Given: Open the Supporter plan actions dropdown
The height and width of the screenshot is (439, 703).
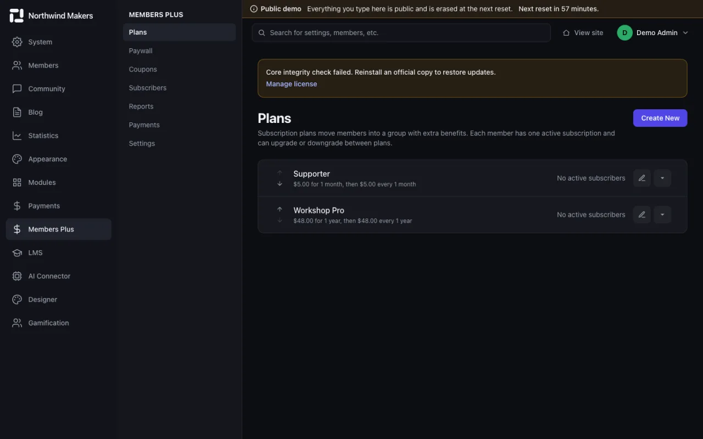Looking at the screenshot, I should tap(662, 178).
